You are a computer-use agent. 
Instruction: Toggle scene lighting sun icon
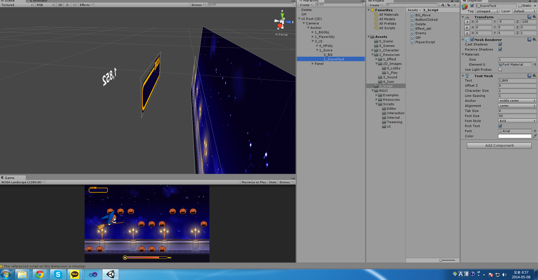(67, 5)
